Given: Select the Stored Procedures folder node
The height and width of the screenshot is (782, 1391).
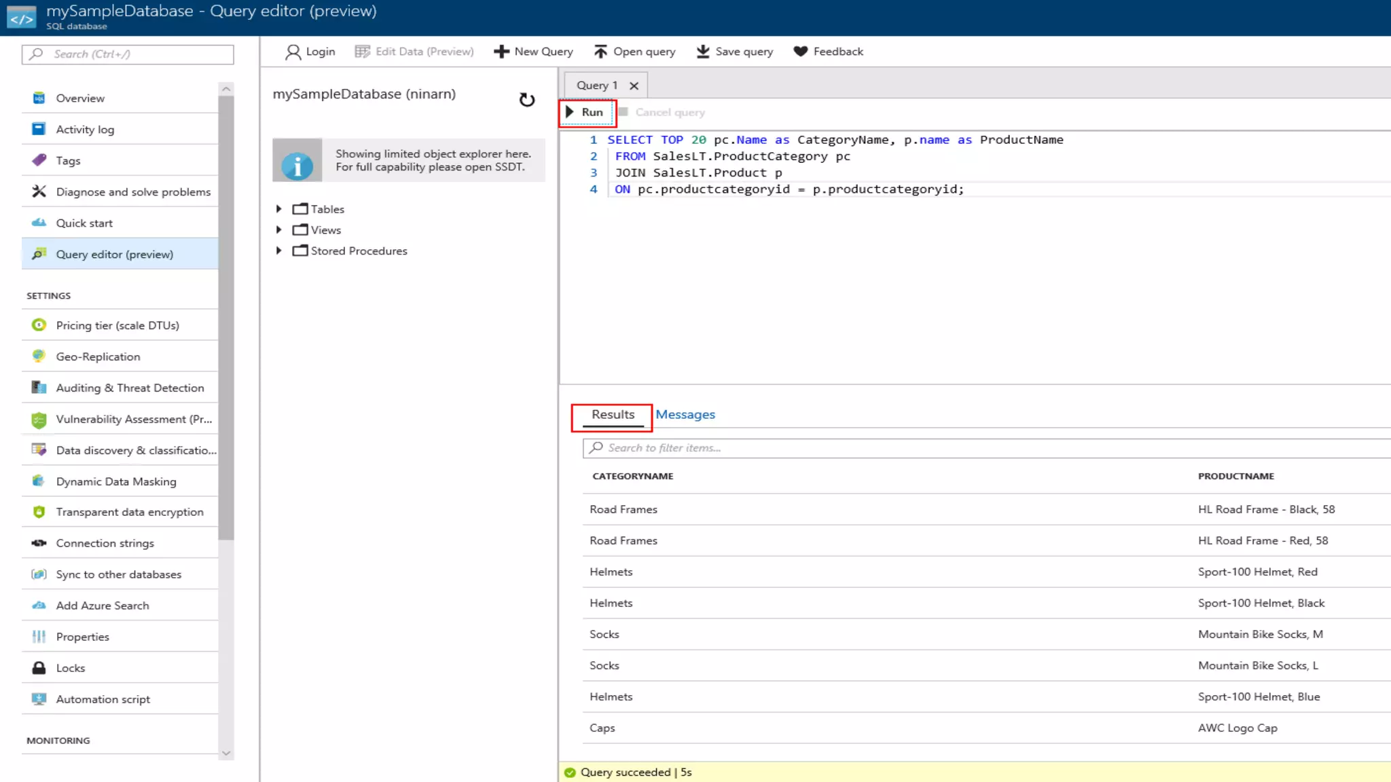Looking at the screenshot, I should click(350, 250).
